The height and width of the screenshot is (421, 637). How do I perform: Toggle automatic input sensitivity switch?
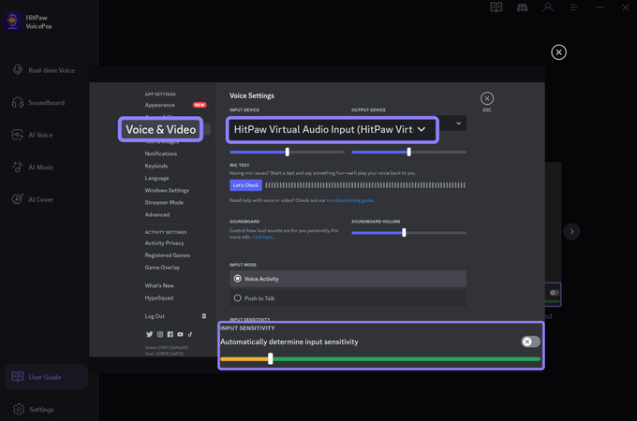click(530, 341)
